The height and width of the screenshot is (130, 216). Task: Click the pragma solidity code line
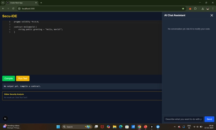click(26, 22)
